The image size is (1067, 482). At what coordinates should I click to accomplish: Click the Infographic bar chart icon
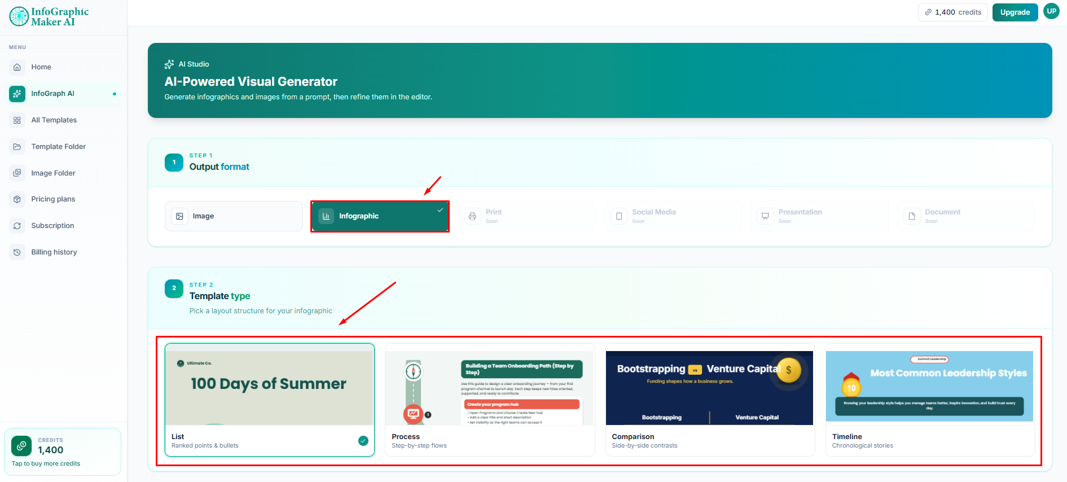click(x=326, y=216)
